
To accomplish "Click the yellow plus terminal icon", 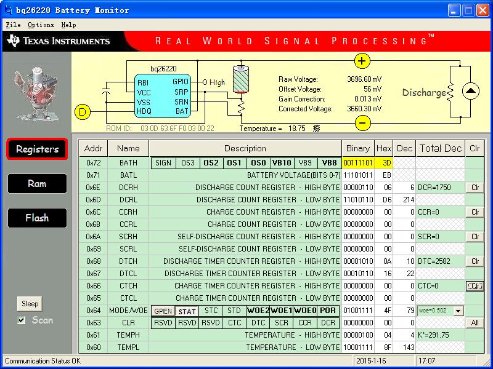I will [x=362, y=60].
